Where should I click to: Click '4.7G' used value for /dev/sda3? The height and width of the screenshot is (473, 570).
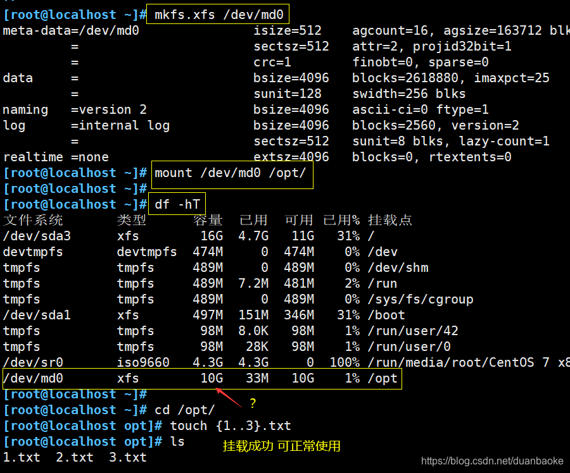click(253, 236)
